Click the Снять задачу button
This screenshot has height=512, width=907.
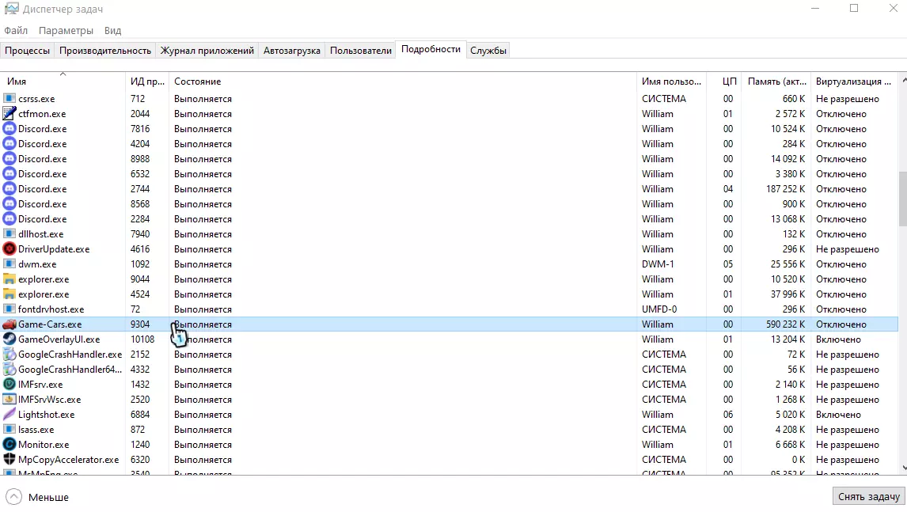869,496
